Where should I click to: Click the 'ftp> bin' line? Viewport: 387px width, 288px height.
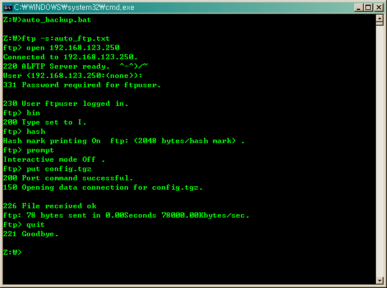click(22, 113)
